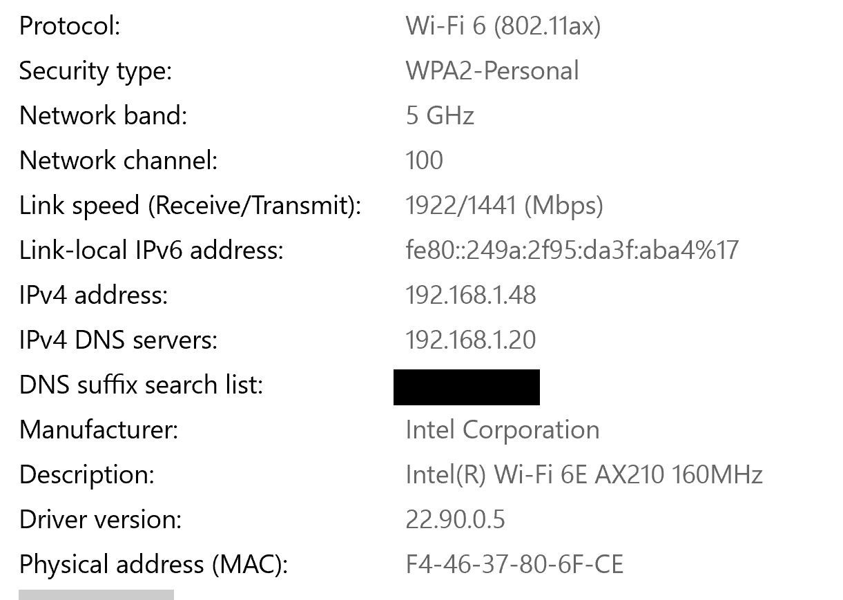Viewport: 843px width, 600px height.
Task: Click the "Link speed (Receive/Transmit):" label
Action: pos(190,205)
